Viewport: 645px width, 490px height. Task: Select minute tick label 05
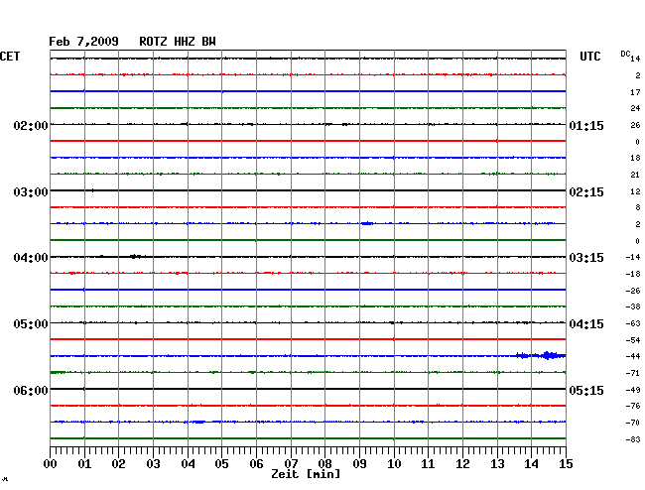(221, 464)
